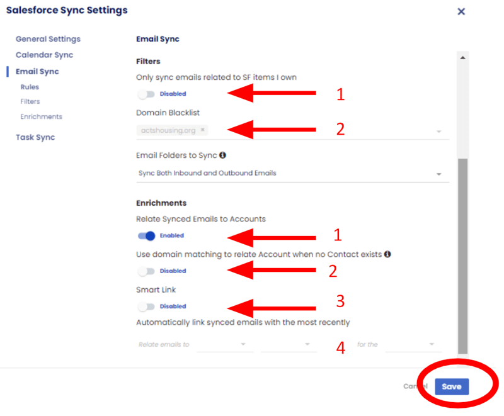Open the 'for the' dropdown
The height and width of the screenshot is (416, 504).
(x=430, y=344)
